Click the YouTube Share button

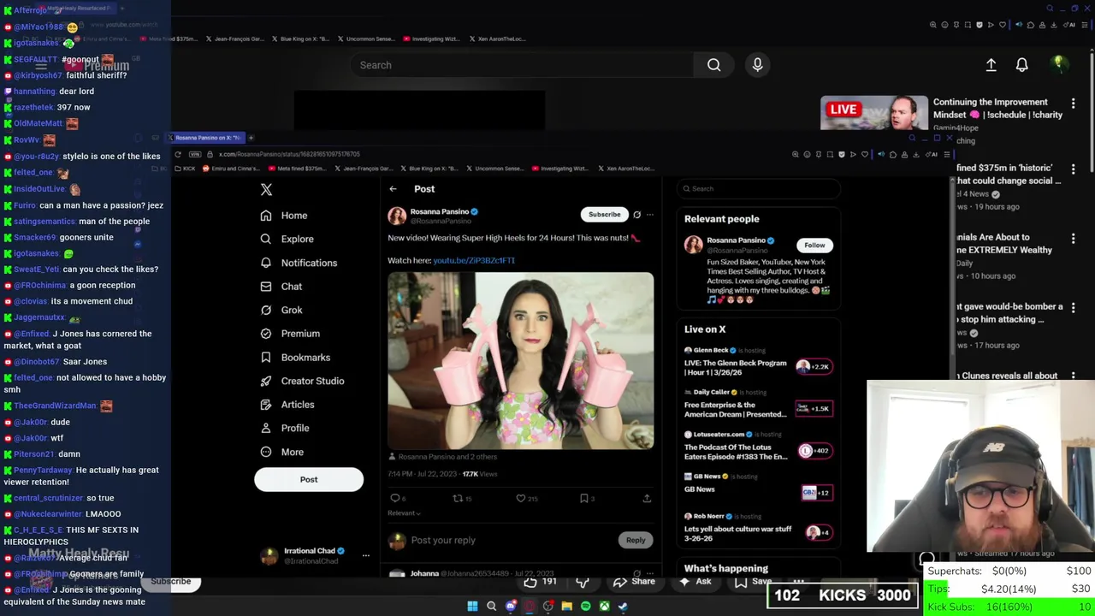click(x=634, y=582)
